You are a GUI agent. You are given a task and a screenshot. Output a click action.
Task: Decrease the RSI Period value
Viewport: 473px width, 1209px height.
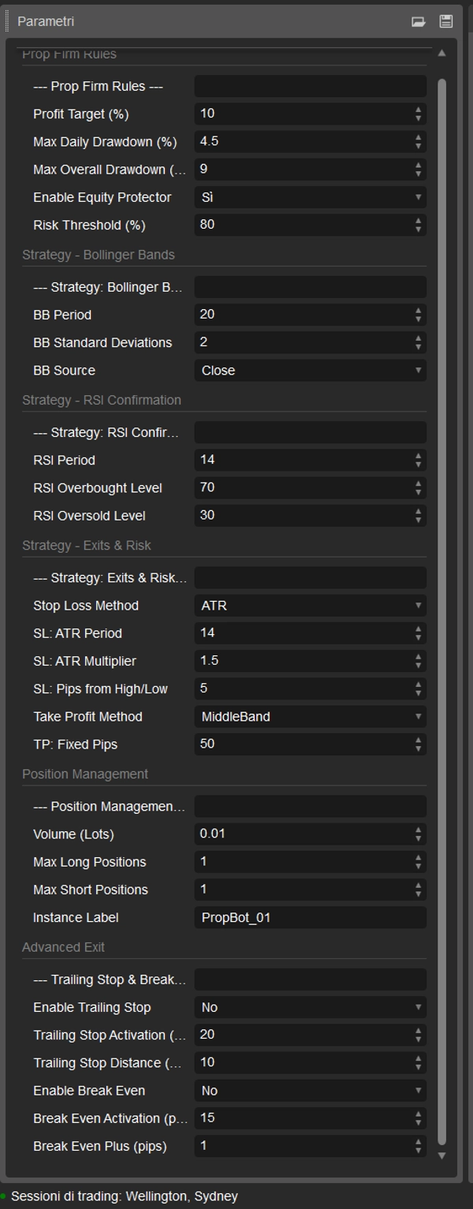[x=419, y=464]
